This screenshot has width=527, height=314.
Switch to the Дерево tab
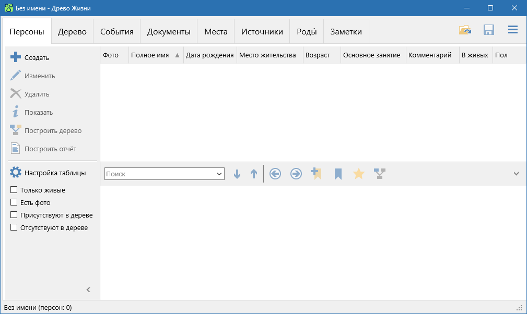click(72, 31)
